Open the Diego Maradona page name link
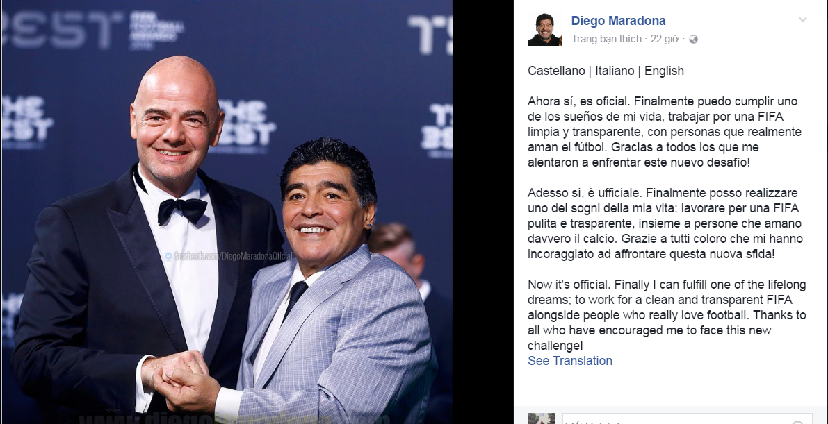The height and width of the screenshot is (424, 828). coord(618,21)
